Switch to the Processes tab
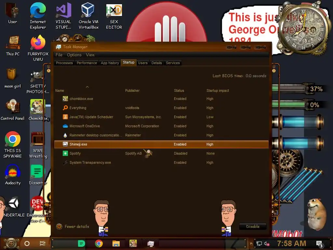The width and height of the screenshot is (333, 250). (x=64, y=63)
